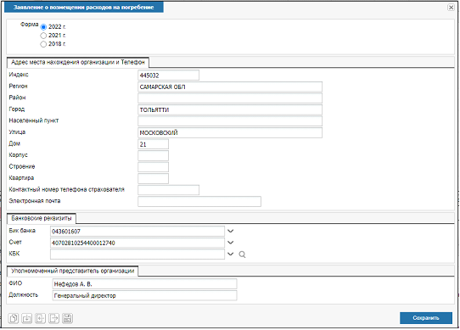
Task: Click the Улица field МОСКОВСКИЙ
Action: [x=230, y=132]
